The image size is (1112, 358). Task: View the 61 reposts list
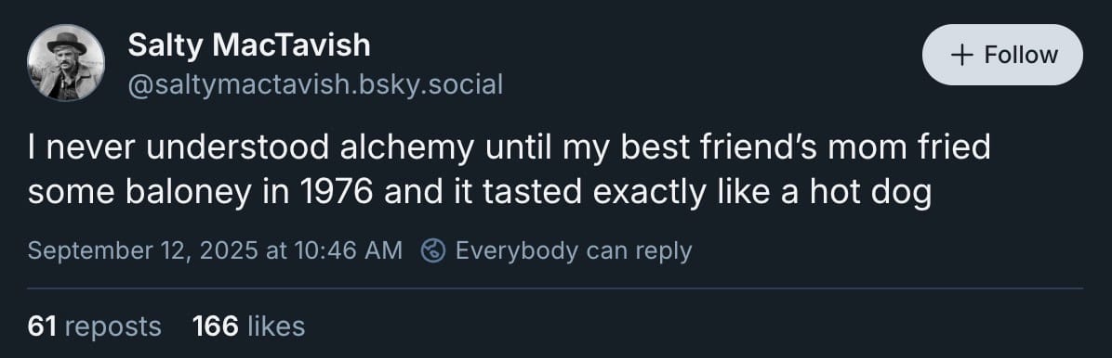click(94, 326)
